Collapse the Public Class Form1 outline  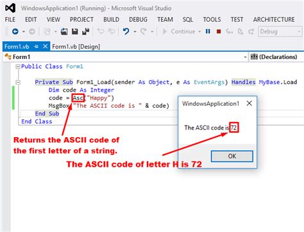18,67
